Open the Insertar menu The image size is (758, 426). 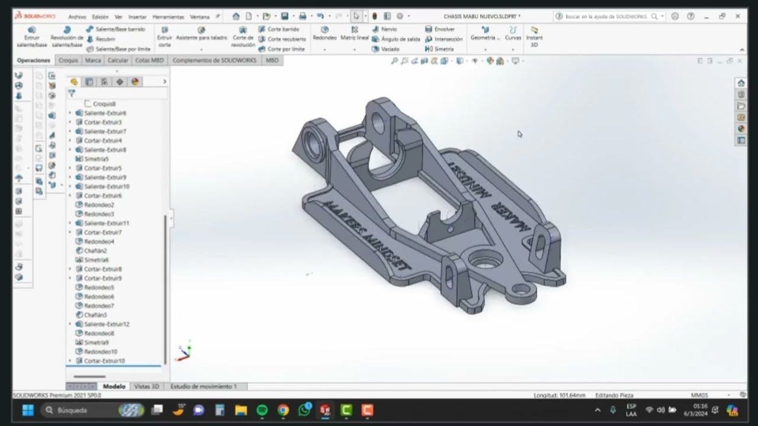click(x=137, y=17)
